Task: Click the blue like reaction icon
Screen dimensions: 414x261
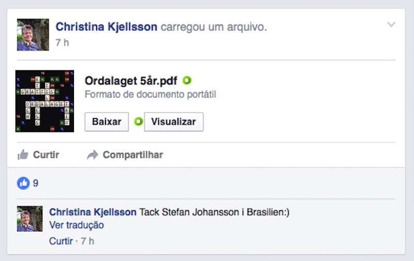Action: 23,183
